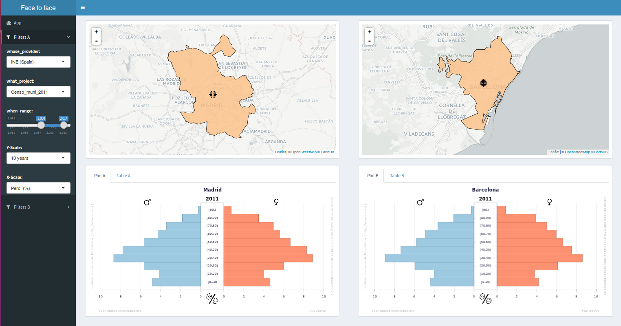The image size is (621, 326).
Task: Toggle sidebar with hamburger menu icon
Action: coord(83,7)
